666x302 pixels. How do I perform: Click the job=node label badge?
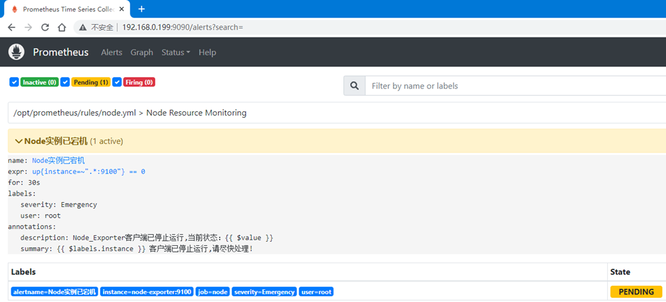click(213, 292)
